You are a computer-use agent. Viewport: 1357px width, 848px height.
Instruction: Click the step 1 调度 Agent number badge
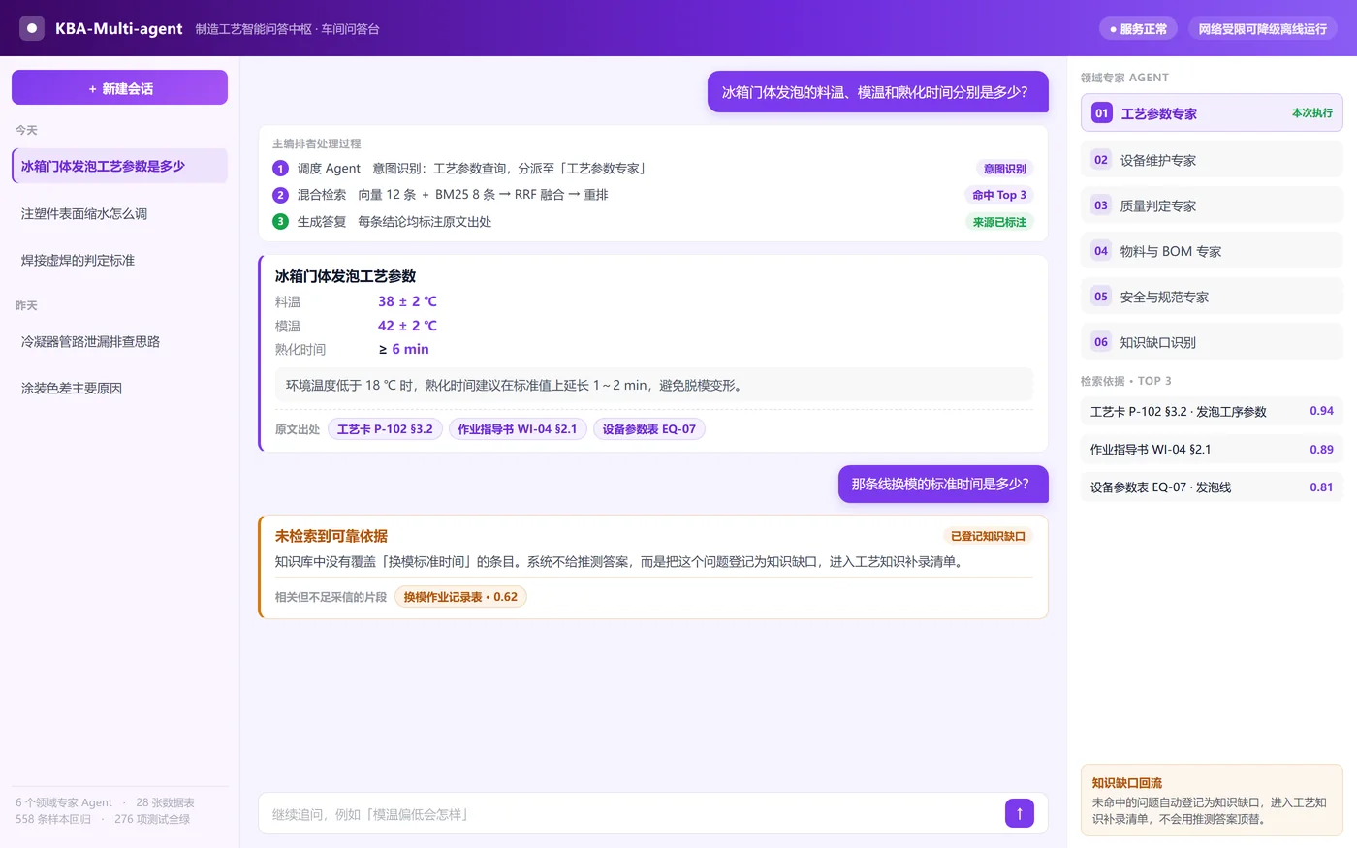pyautogui.click(x=281, y=169)
